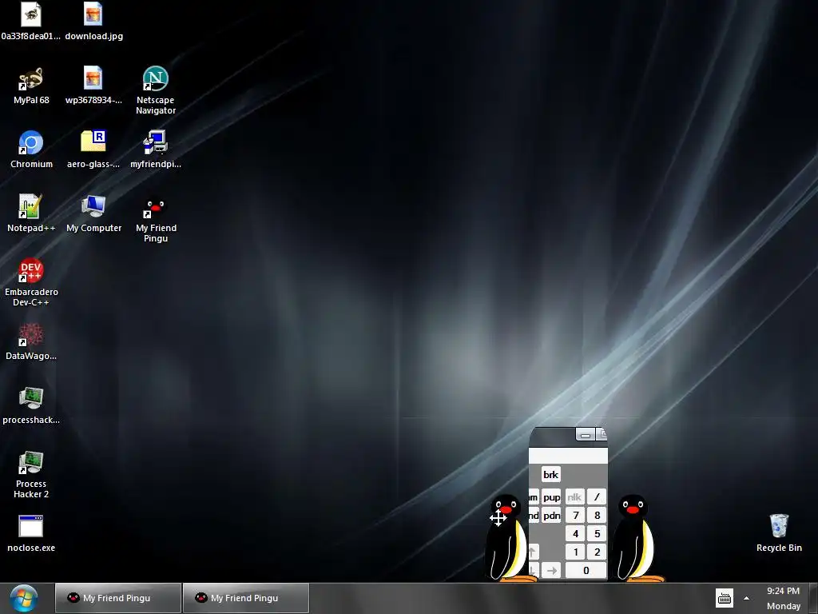Tap the 0 key on numeric pad
Viewport: 818px width, 614px height.
(586, 570)
